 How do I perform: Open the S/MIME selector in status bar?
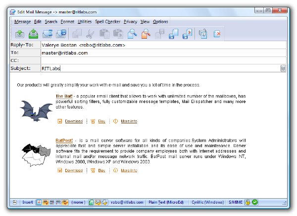(x=236, y=202)
